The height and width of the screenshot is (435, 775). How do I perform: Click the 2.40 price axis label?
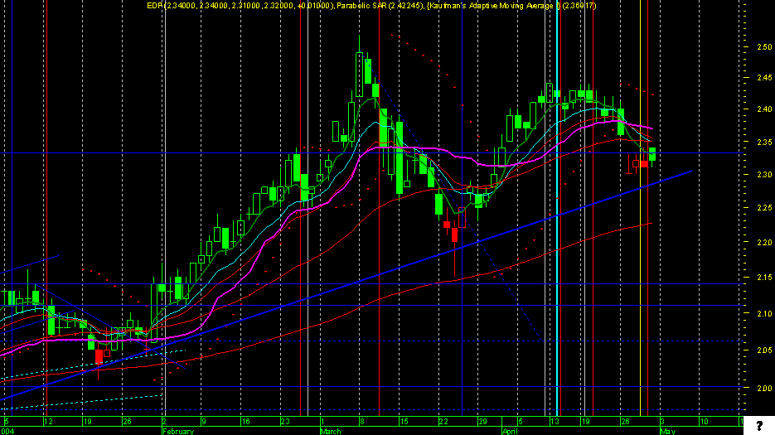pyautogui.click(x=764, y=109)
